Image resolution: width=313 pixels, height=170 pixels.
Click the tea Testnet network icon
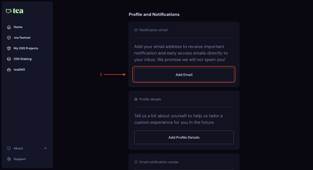click(9, 38)
